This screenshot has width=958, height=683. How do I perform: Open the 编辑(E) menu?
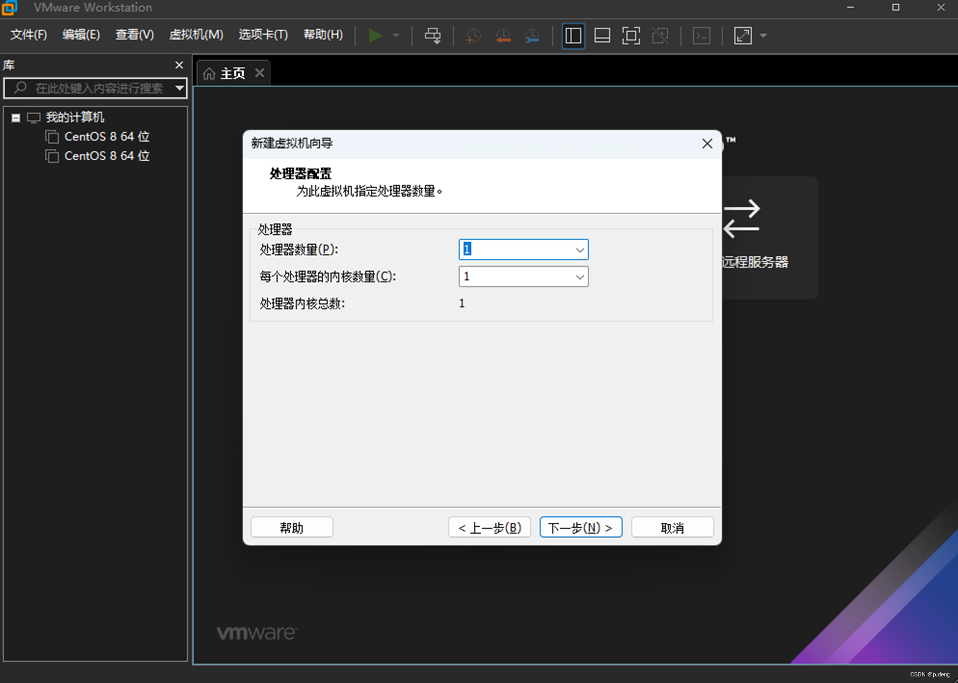tap(81, 34)
